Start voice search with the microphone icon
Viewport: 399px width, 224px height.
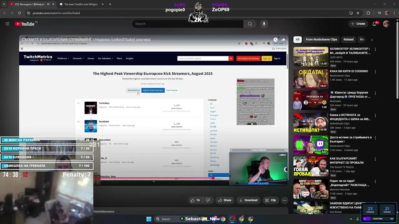(264, 24)
